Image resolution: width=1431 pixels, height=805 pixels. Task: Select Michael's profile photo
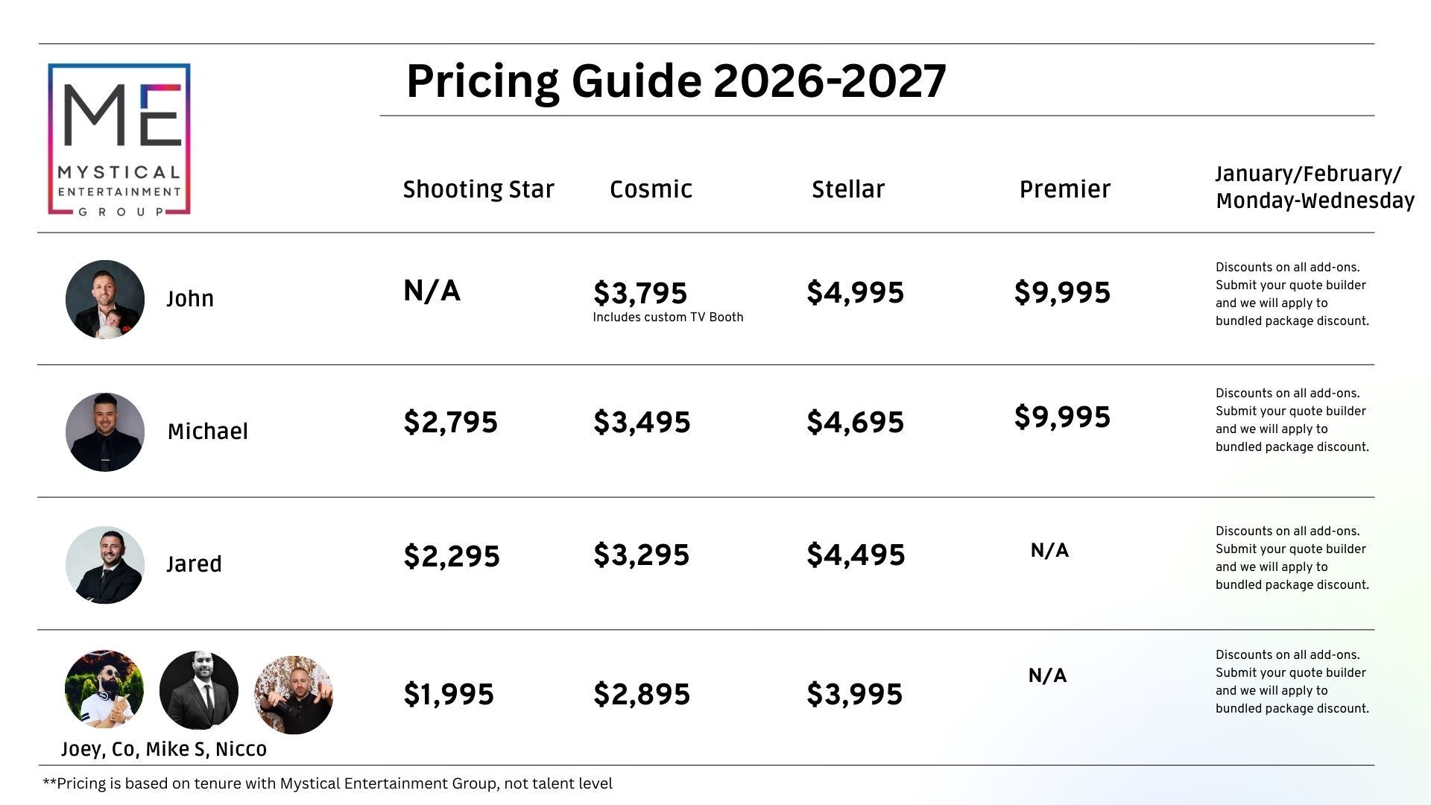click(105, 432)
